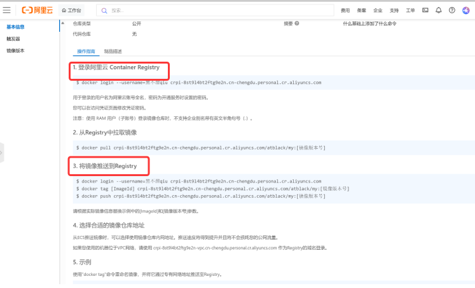
Task: Click the 仓库类型 value 公开
Action: click(137, 24)
